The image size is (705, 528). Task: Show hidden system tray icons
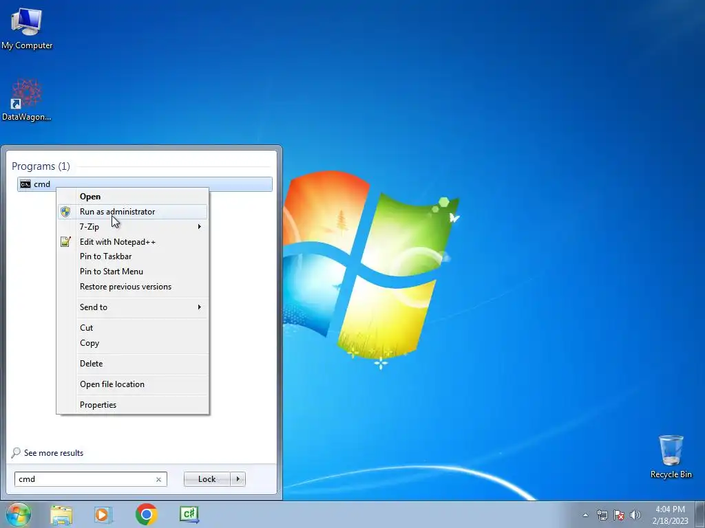[585, 515]
